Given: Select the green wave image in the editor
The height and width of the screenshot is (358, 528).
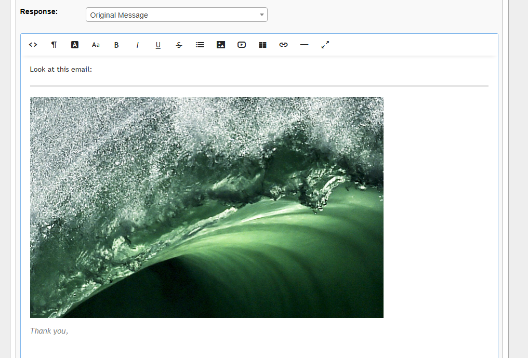Looking at the screenshot, I should click(x=206, y=207).
